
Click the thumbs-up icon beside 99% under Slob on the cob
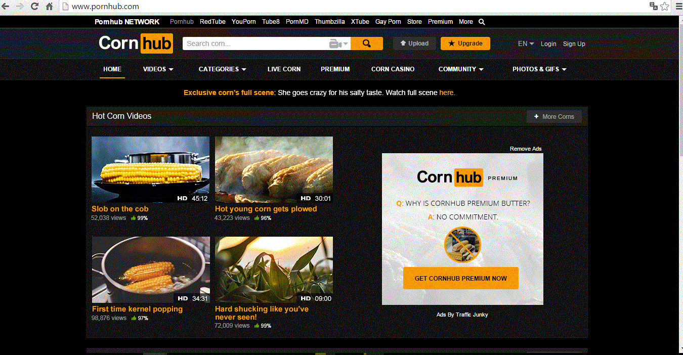tap(134, 218)
